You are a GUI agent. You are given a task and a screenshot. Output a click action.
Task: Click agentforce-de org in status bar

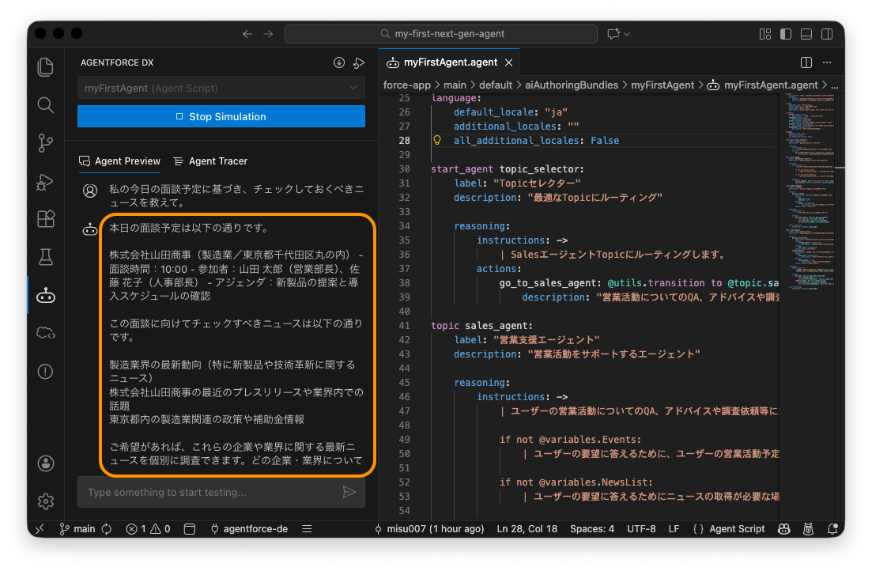[x=249, y=529]
